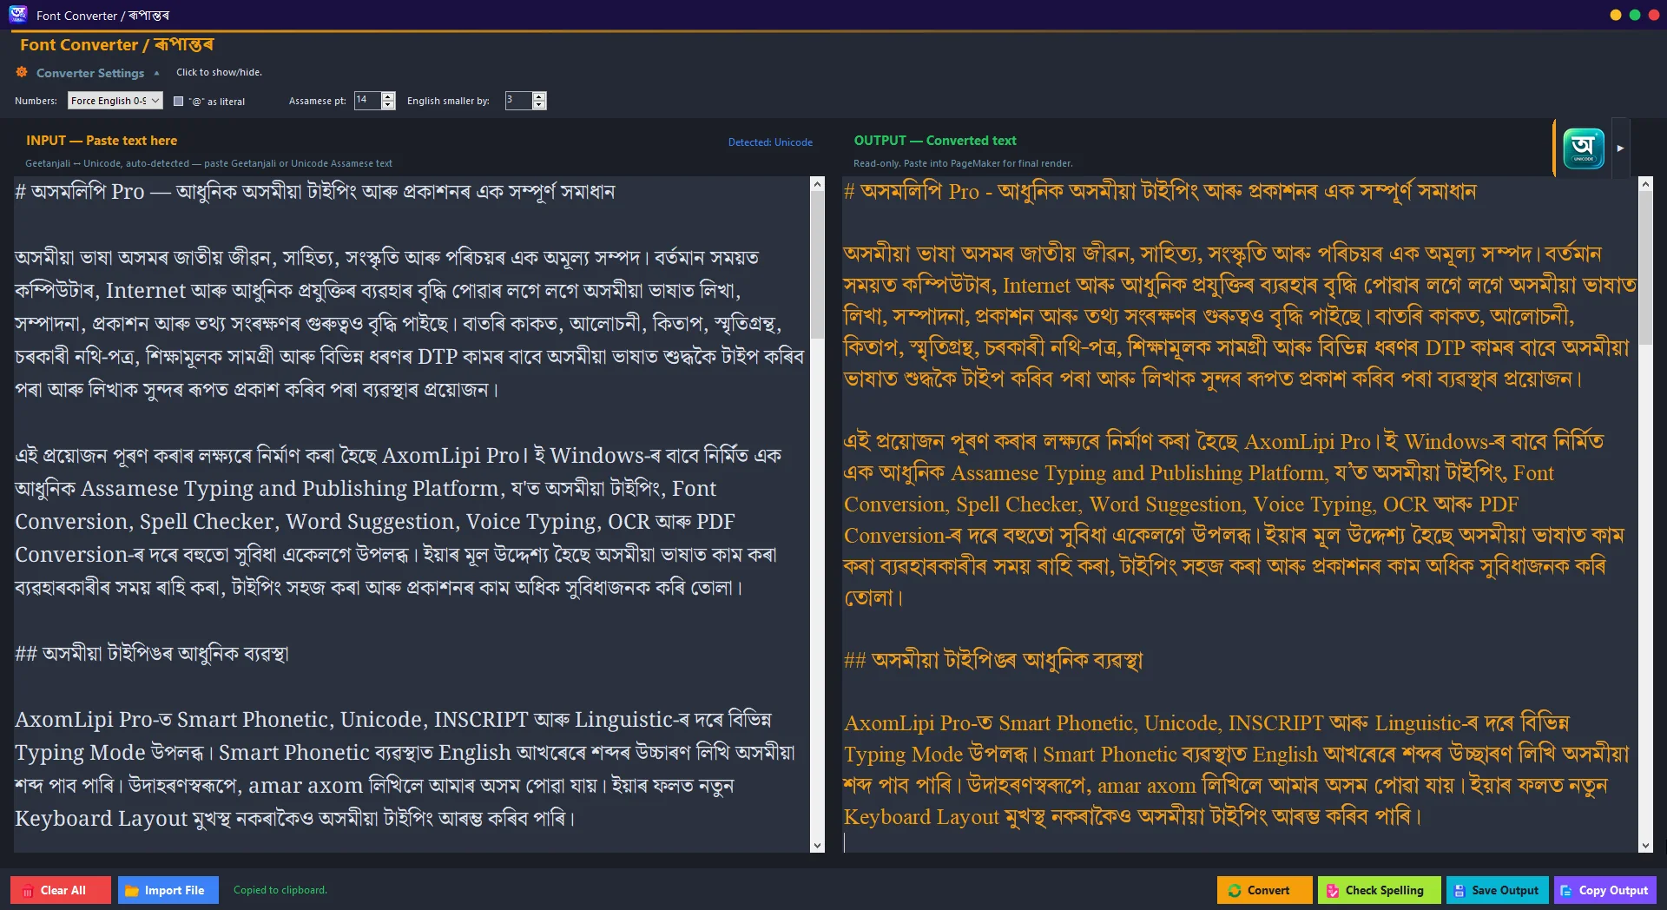This screenshot has width=1667, height=910.
Task: Click the 'Detected: Unicode' label
Action: click(770, 142)
